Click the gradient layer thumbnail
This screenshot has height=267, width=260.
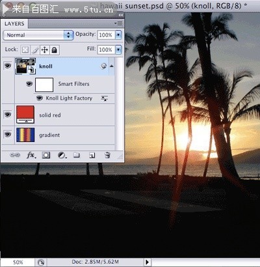25,135
